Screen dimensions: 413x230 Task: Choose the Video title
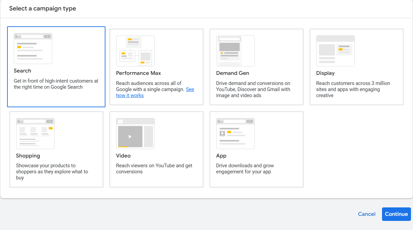tap(123, 156)
